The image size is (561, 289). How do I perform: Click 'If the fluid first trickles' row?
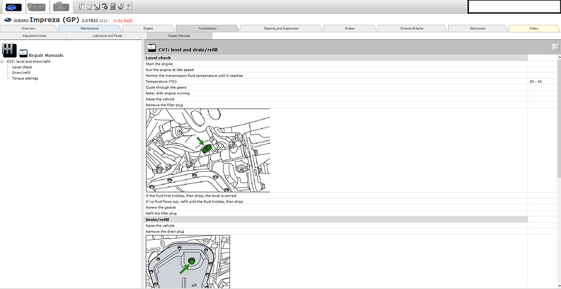(336, 196)
